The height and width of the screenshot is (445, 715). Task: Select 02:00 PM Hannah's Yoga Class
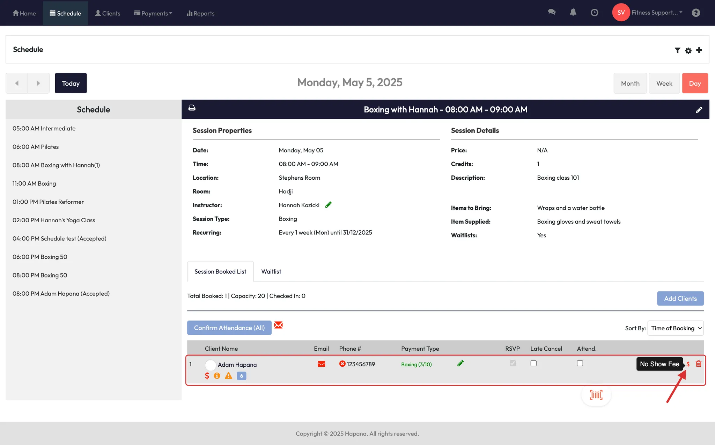click(54, 220)
